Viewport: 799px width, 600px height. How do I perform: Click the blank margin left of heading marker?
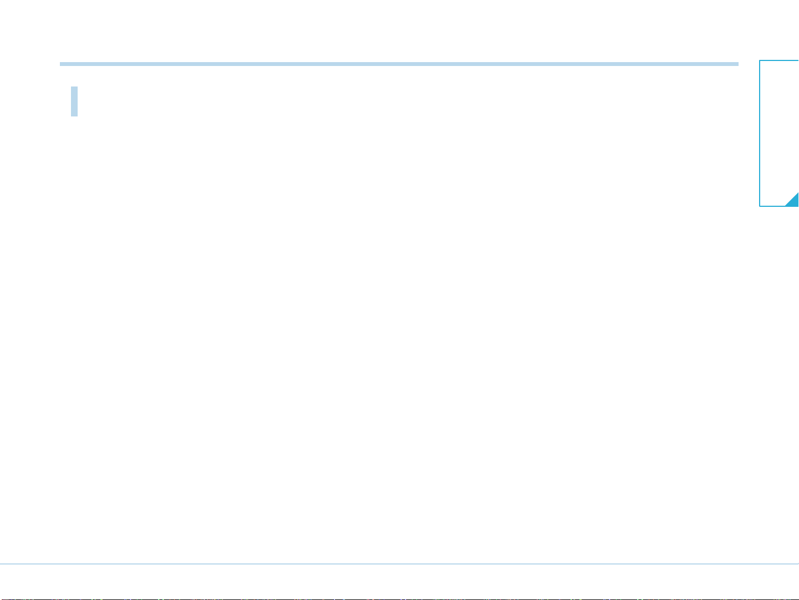33,101
